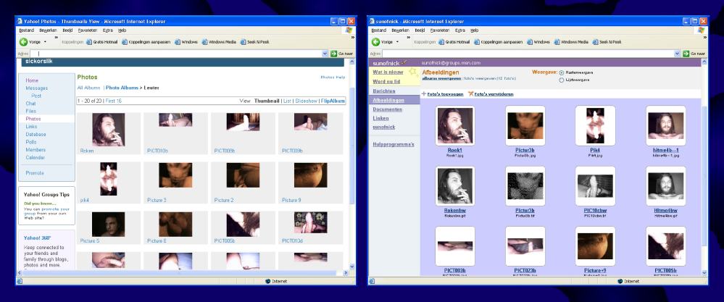Open the Extra menu in sunofnick window

tap(460, 30)
